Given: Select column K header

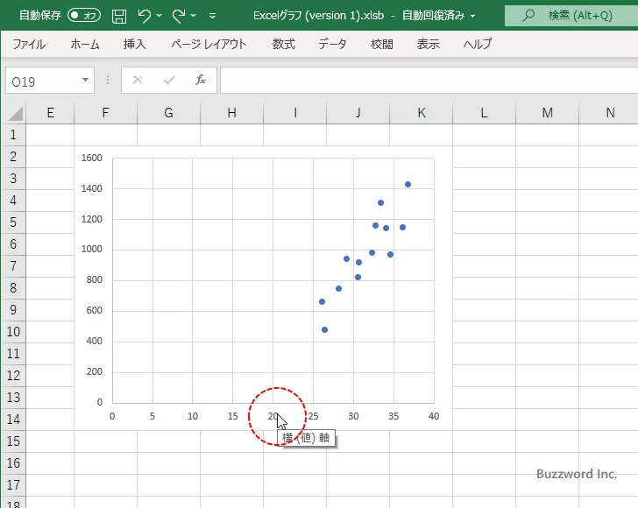Looking at the screenshot, I should (422, 113).
